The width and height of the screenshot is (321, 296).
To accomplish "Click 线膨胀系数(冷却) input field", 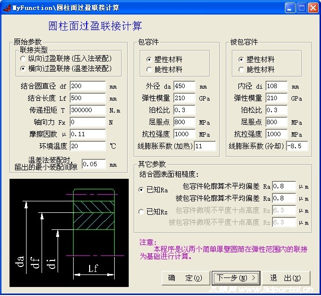I will click(x=297, y=146).
